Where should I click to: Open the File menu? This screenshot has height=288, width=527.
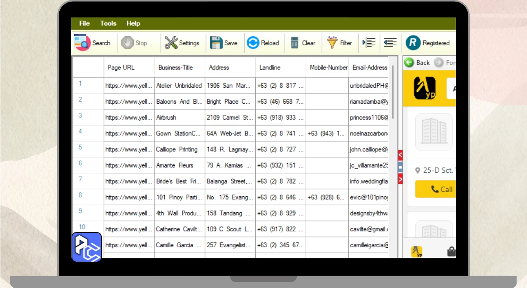pos(84,23)
